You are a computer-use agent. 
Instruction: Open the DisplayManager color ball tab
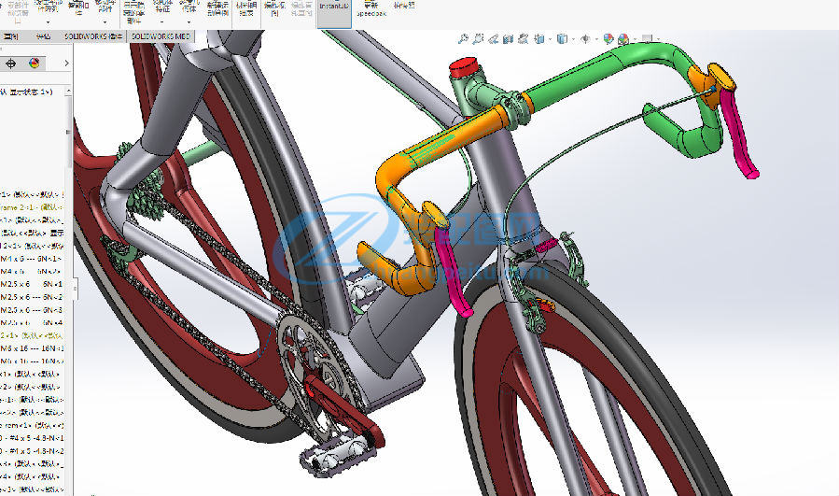coord(34,64)
